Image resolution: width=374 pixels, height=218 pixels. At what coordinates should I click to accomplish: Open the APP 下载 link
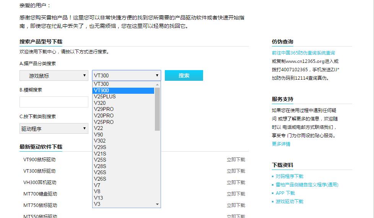[285, 193]
